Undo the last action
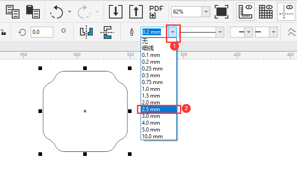297x188 pixels. [x=57, y=12]
